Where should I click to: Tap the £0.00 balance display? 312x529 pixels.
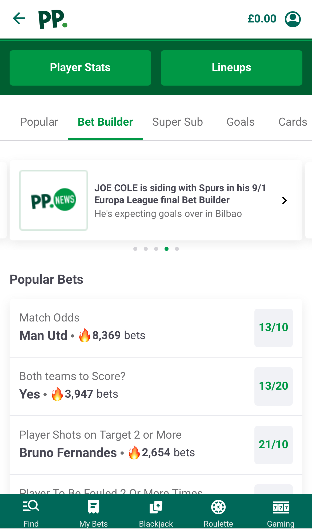(262, 19)
